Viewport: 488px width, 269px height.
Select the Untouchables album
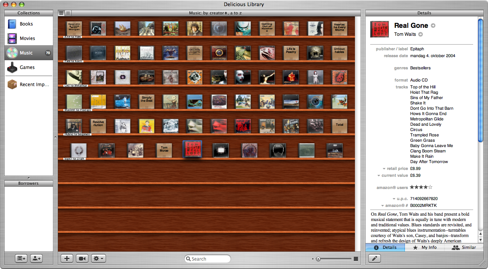pyautogui.click(x=339, y=53)
